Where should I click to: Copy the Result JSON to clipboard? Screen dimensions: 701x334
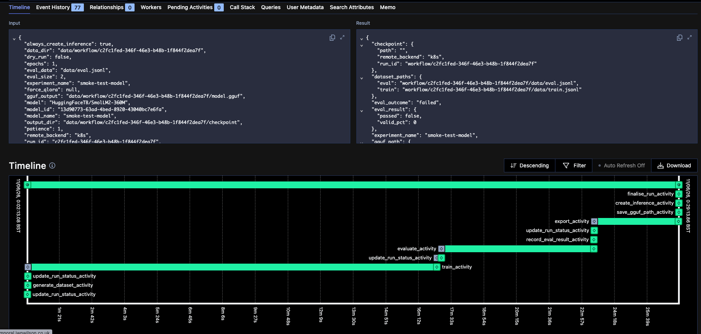click(x=679, y=38)
